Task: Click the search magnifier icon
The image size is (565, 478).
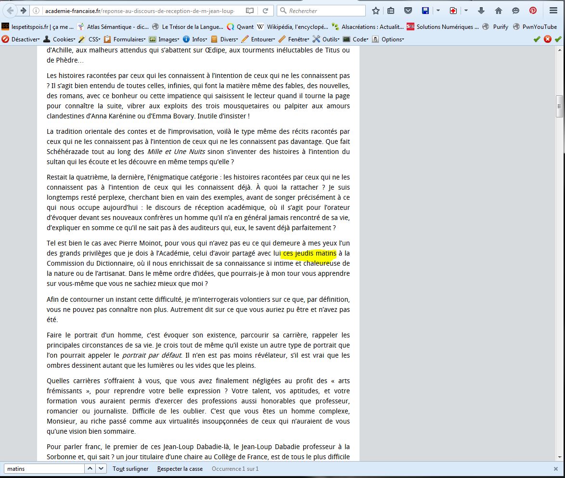Action: (283, 11)
